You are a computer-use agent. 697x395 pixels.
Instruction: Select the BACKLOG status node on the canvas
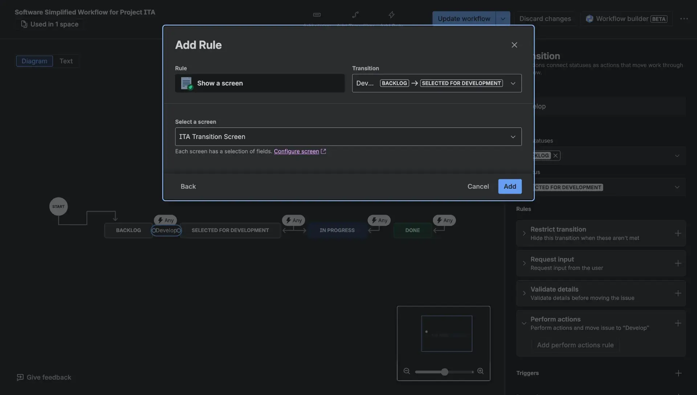tap(128, 230)
